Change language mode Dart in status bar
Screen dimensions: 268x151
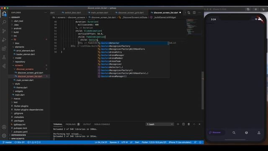pos(137,142)
